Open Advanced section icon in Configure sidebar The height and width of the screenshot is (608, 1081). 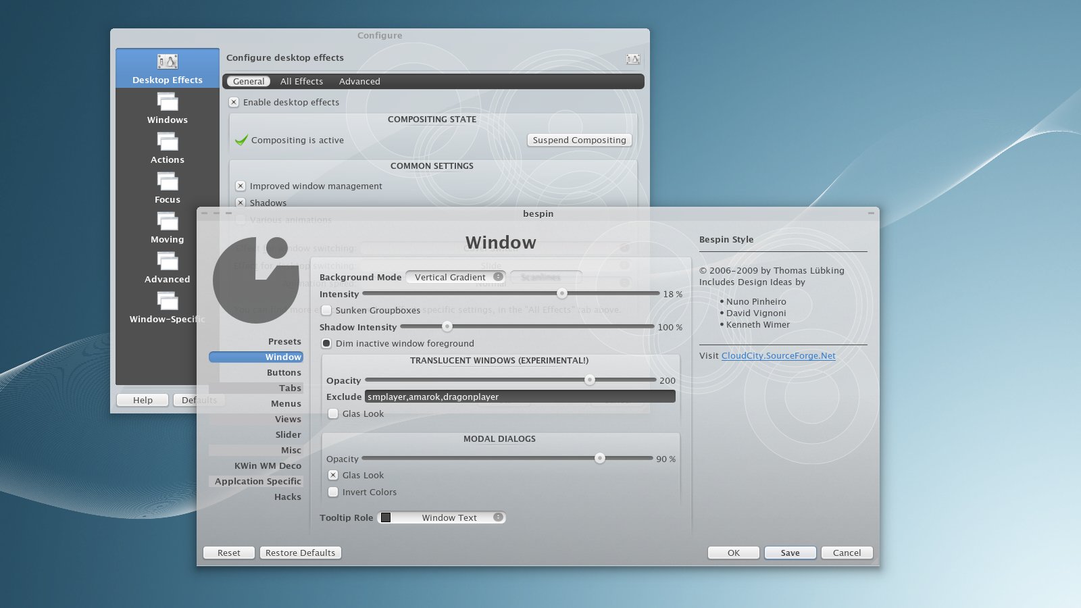click(168, 261)
